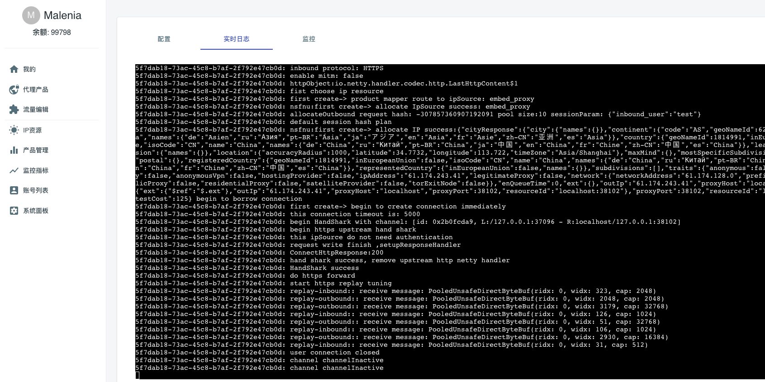Click log line with 'widx: 106, cap: 1024'
Viewport: 765px width, 382px height.
[x=396, y=330]
